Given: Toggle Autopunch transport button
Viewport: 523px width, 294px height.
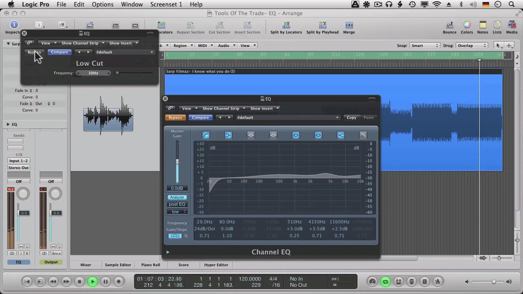Looking at the screenshot, I should point(398,281).
